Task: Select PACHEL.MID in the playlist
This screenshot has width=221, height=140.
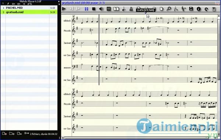Action: coord(29,8)
